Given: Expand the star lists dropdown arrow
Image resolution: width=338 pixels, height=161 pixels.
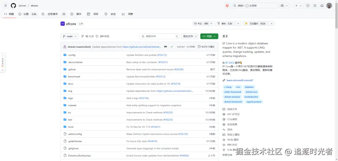Looking at the screenshot, I should (x=272, y=24).
